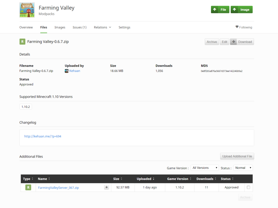Check the FarmingValleyServer_067.zip row checkbox
The width and height of the screenshot is (278, 208).
pos(248,187)
